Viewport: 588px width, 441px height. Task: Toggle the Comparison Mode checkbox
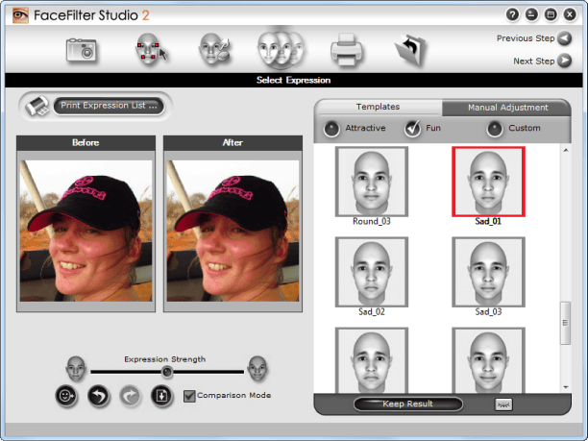coord(189,396)
